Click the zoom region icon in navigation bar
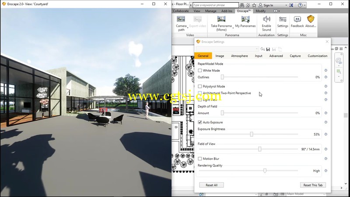Image resolution: width=350 pixels, height=197 pixels. point(339,71)
